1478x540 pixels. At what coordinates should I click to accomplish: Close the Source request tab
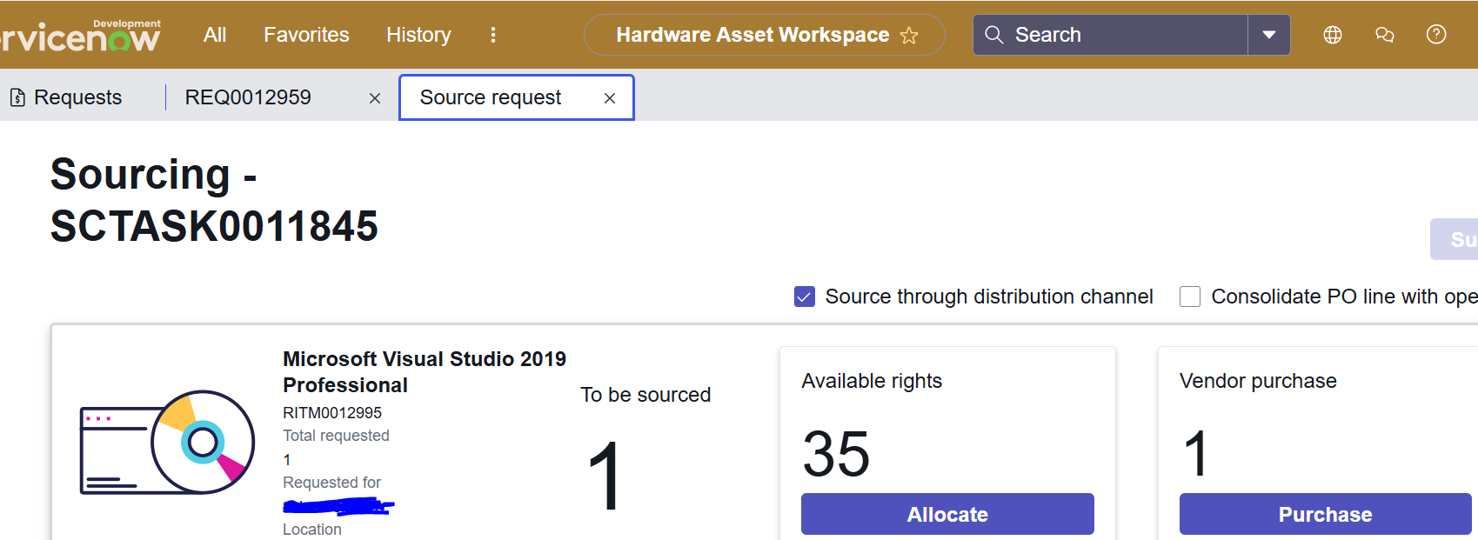[x=610, y=98]
